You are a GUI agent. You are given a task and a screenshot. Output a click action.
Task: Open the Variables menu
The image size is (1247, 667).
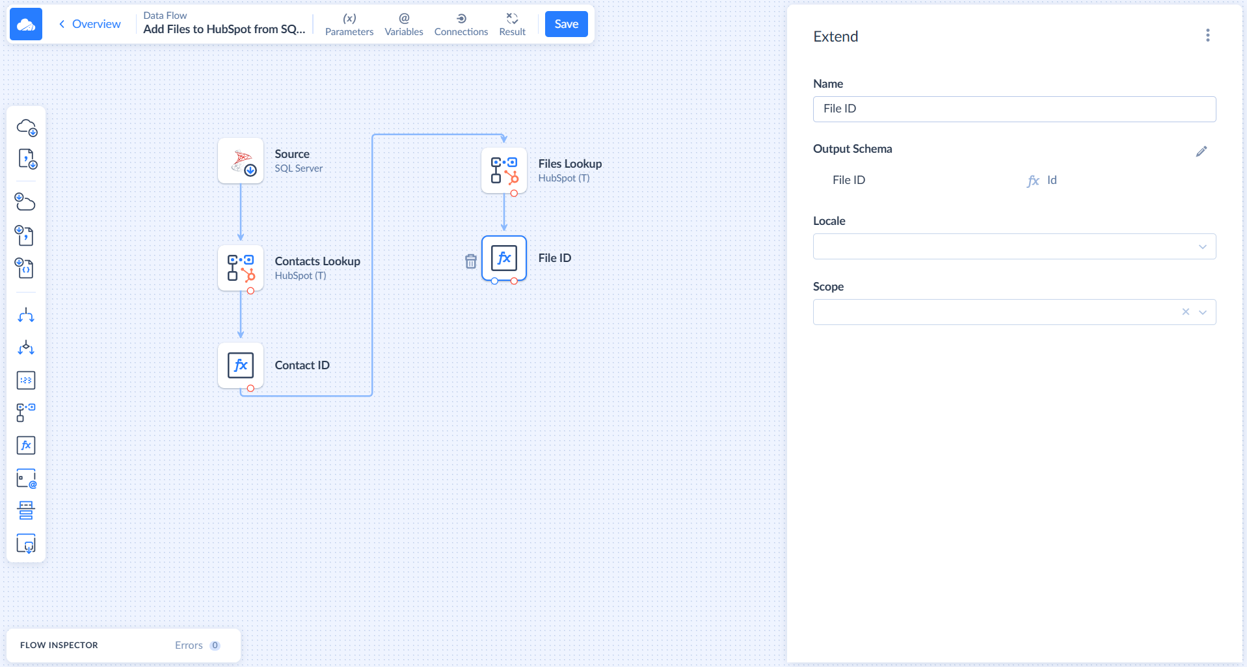403,25
